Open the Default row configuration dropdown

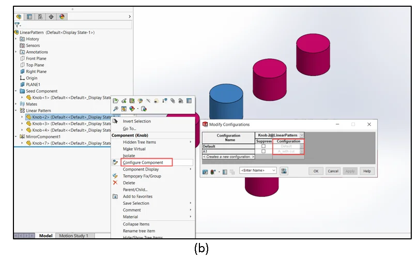pyautogui.click(x=301, y=146)
